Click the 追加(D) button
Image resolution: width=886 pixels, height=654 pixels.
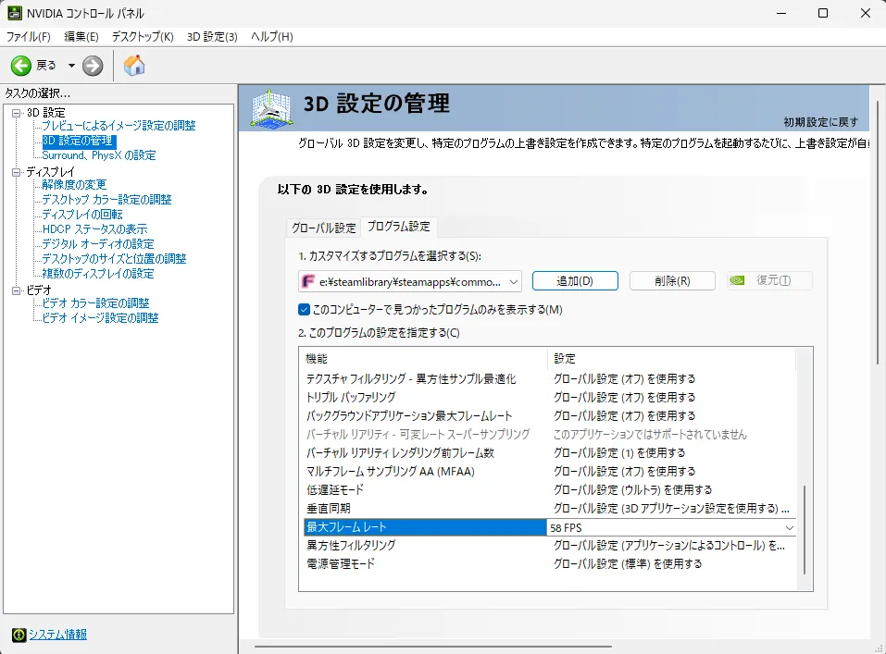tap(574, 279)
